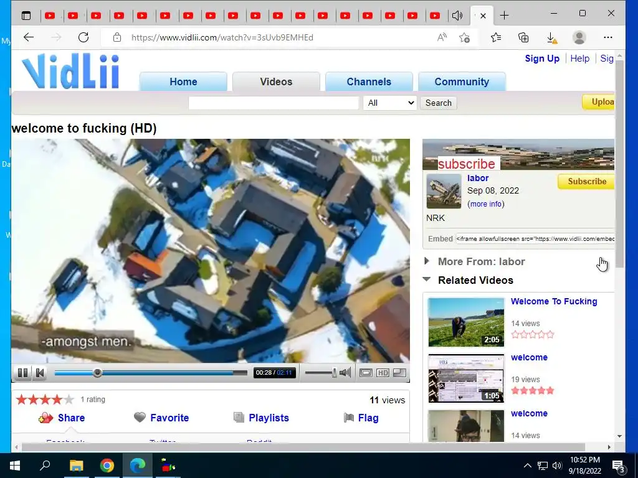
Task: Click the Share icon with red figure
Action: tap(46, 418)
